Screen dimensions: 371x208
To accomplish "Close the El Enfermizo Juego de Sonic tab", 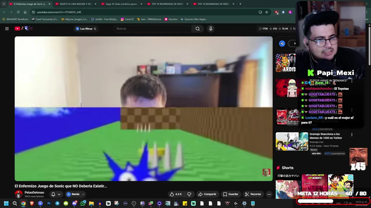I will pos(49,4).
